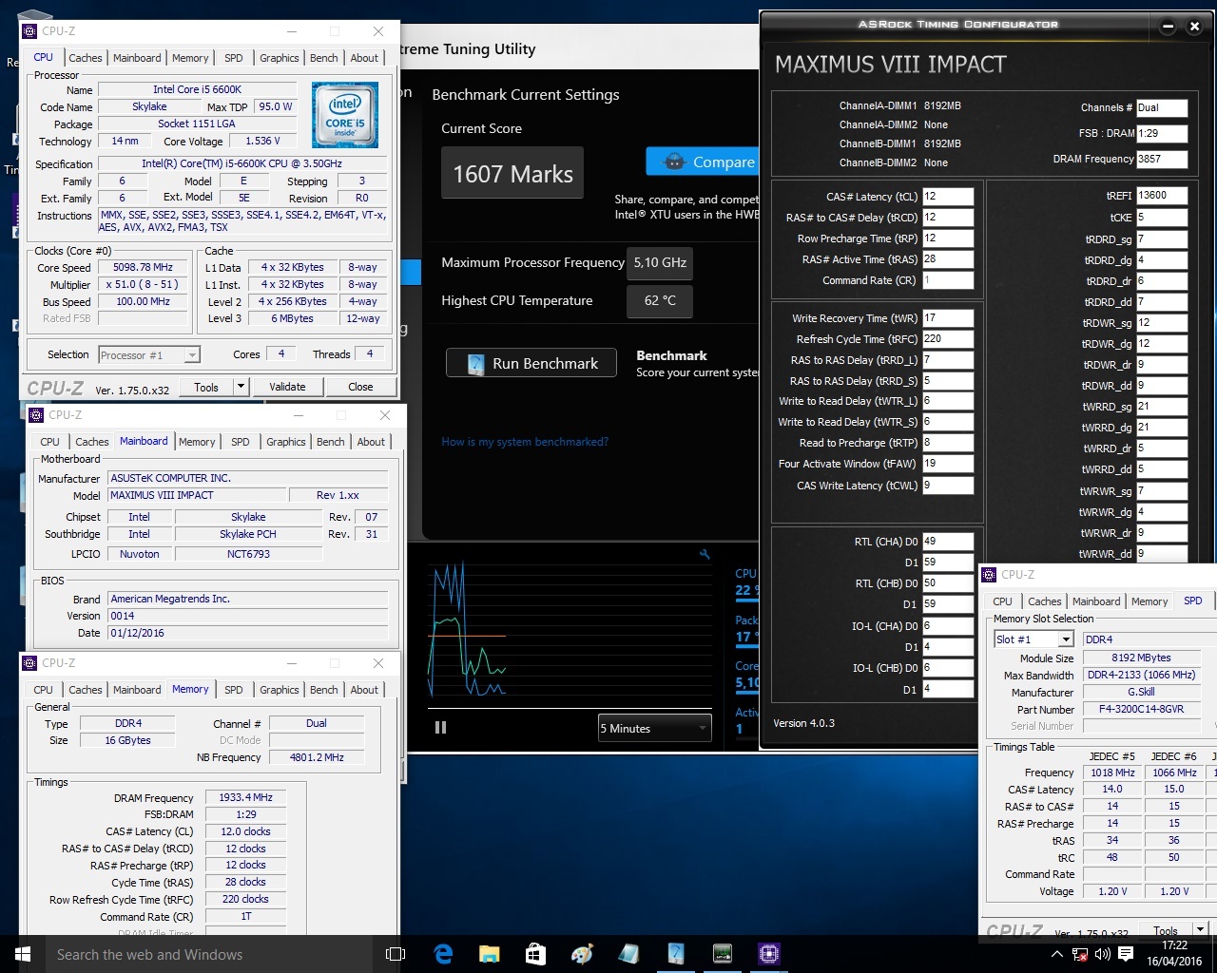
Task: Minimize the ASRock Timing Configurator window
Action: click(1169, 27)
